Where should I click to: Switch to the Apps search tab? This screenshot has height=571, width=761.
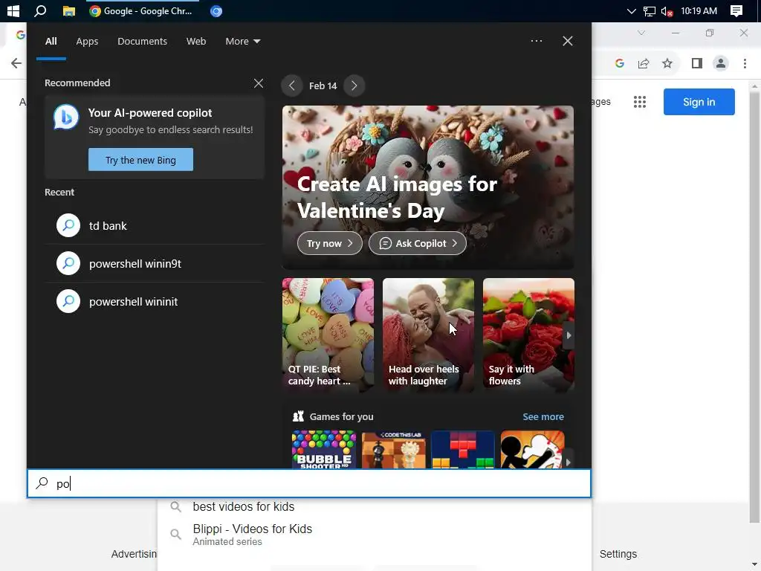tap(87, 42)
